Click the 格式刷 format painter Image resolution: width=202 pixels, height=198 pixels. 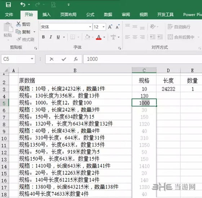[25, 40]
